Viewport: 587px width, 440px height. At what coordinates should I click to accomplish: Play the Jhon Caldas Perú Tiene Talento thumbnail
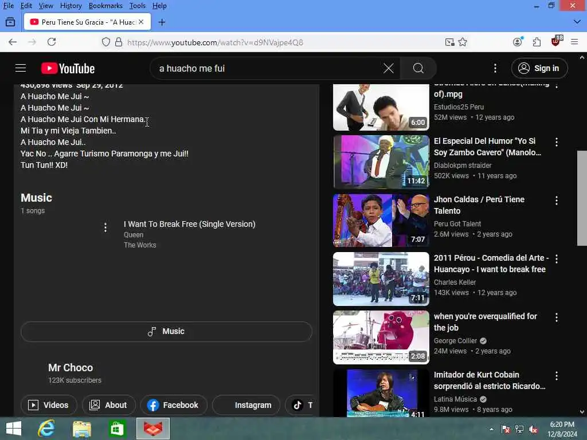381,221
